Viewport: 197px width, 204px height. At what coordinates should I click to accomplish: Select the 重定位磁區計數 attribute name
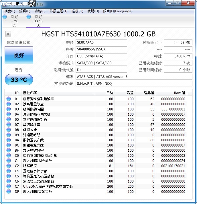(35, 119)
